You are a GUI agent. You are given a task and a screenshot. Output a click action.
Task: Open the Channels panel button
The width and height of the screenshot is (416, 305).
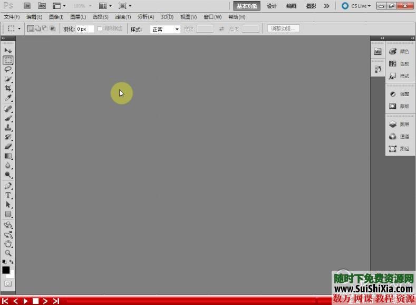400,137
